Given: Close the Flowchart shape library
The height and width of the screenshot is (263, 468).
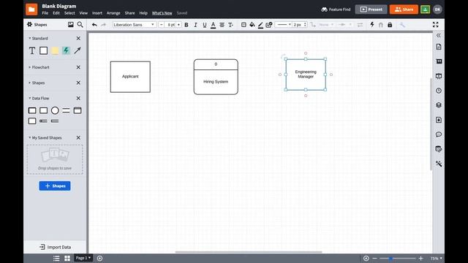Looking at the screenshot, I should 78,67.
